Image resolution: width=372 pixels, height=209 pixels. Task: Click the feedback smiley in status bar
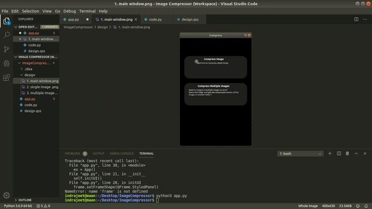tap(358, 206)
